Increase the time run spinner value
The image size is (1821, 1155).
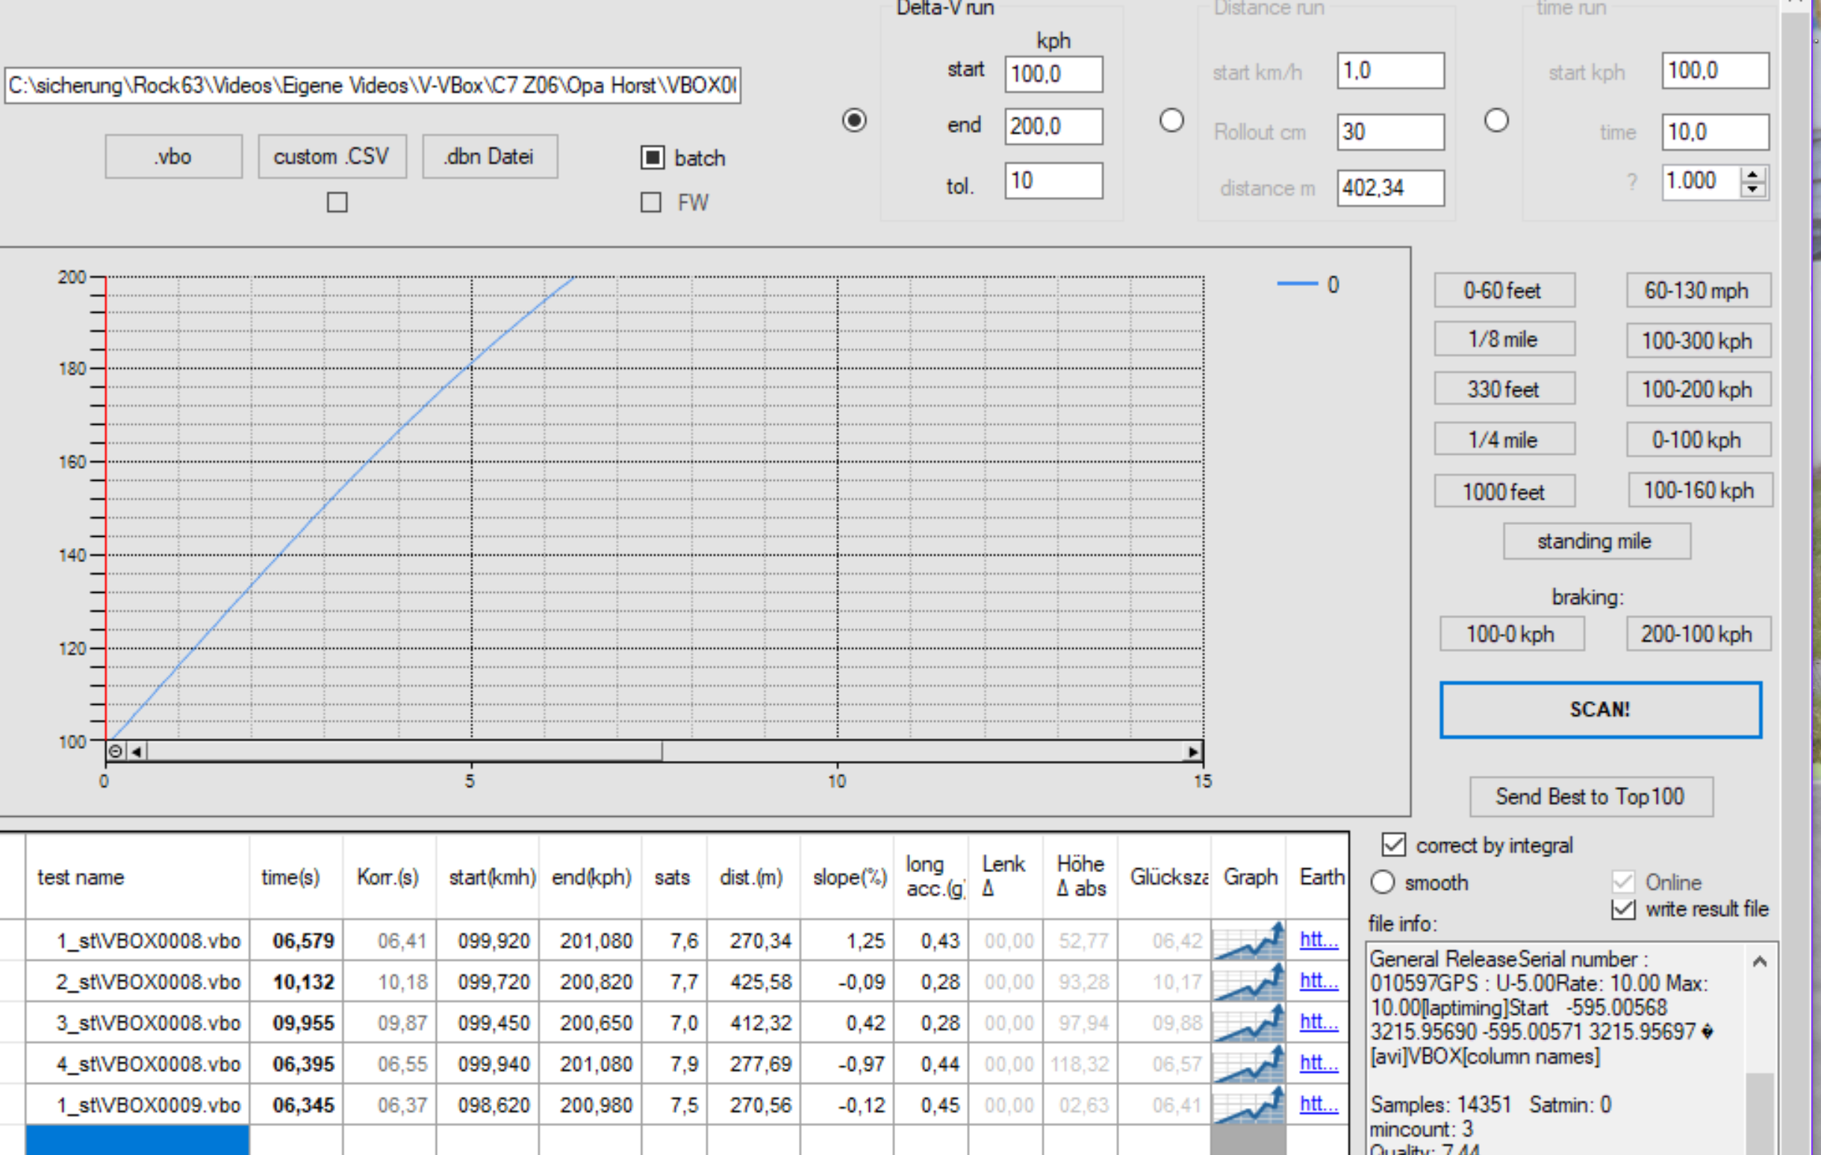(1752, 175)
